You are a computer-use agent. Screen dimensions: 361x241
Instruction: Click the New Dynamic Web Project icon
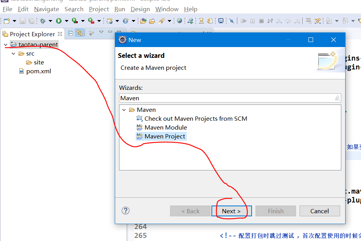click(x=110, y=21)
